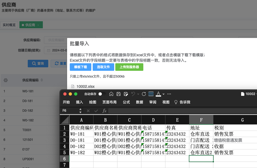Click the Excel save icon
Image resolution: width=257 pixels, height=168 pixels.
[119, 94]
